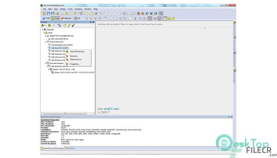Expand the chevron below the question box
277x158 pixels.
[205, 28]
